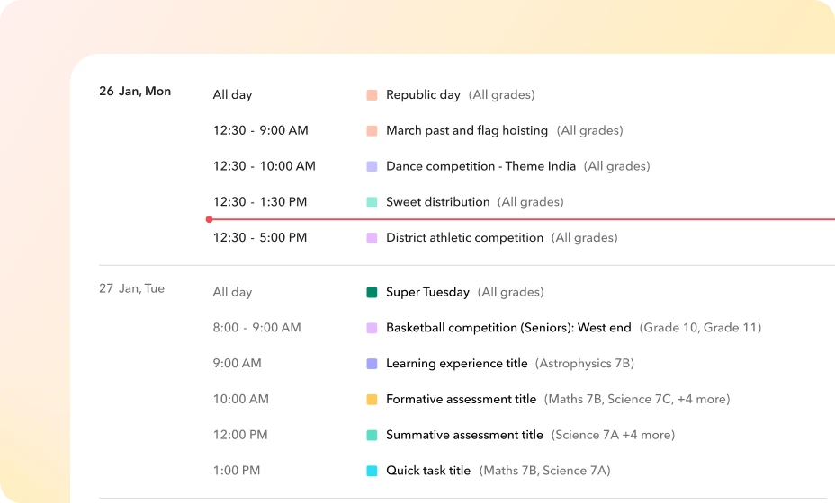Click the Super Tuesday dark green swatch
835x503 pixels.
(x=372, y=293)
